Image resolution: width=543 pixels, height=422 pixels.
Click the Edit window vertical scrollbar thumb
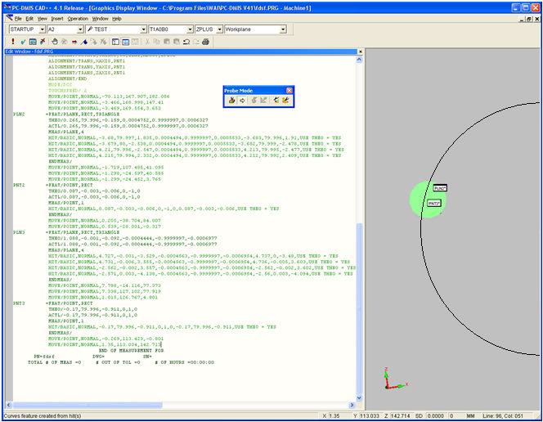pos(359,308)
